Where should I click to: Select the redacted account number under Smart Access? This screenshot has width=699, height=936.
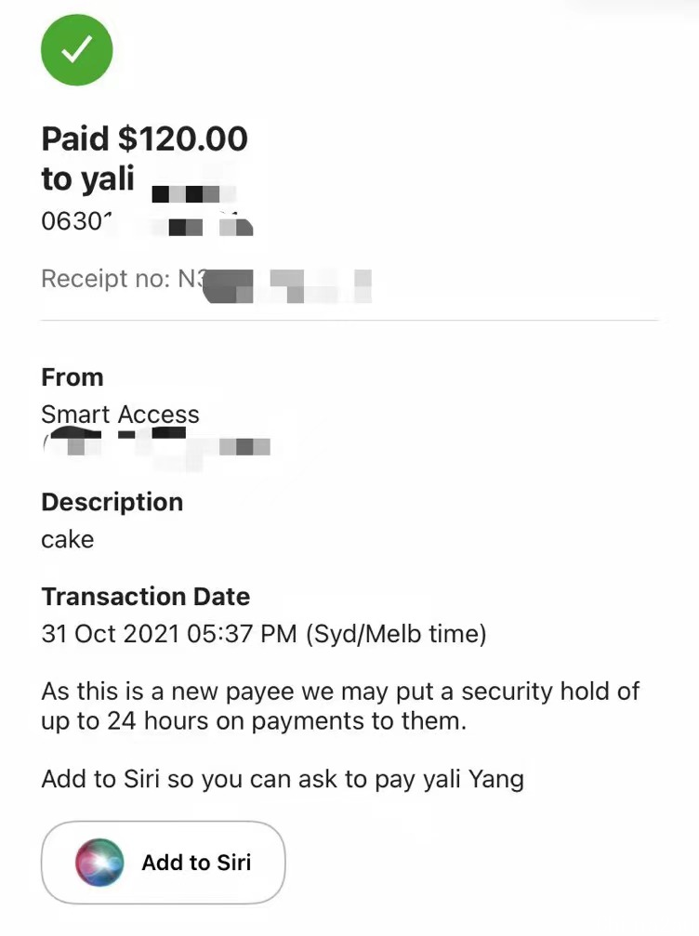click(x=156, y=444)
